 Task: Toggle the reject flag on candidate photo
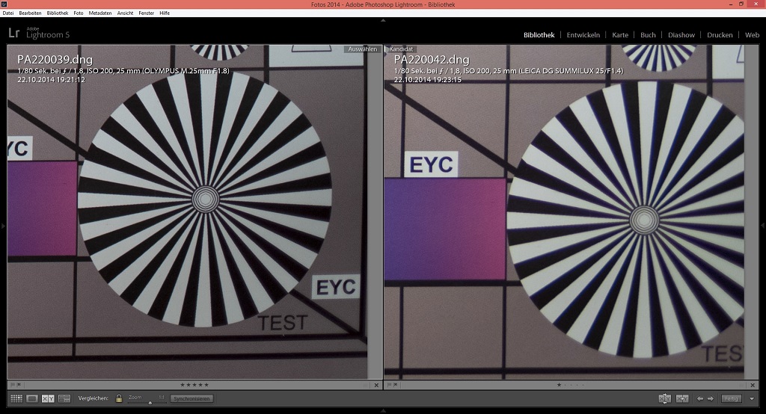click(395, 385)
